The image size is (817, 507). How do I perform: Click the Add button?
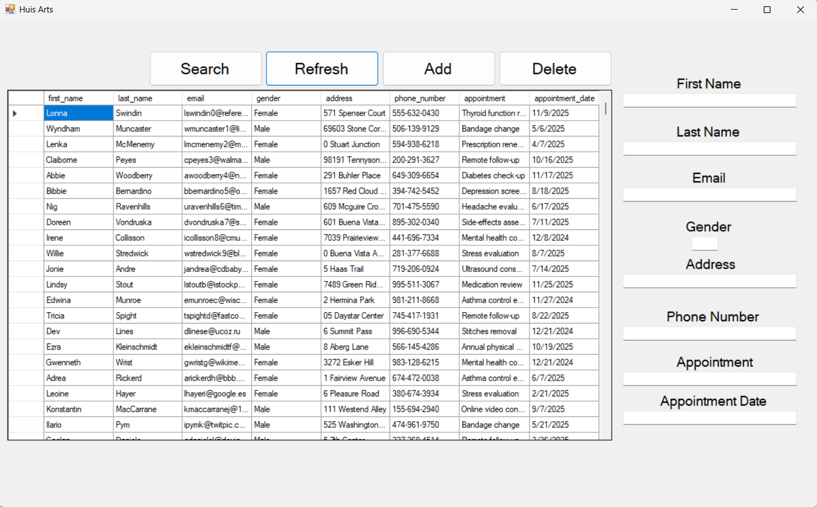click(x=438, y=69)
